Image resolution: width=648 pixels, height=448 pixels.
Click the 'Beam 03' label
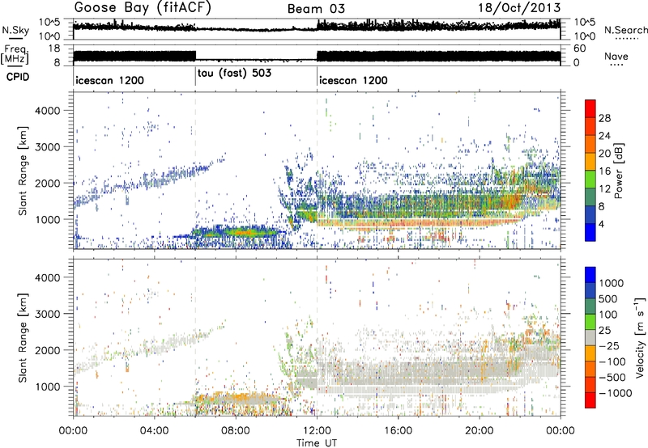pos(316,9)
